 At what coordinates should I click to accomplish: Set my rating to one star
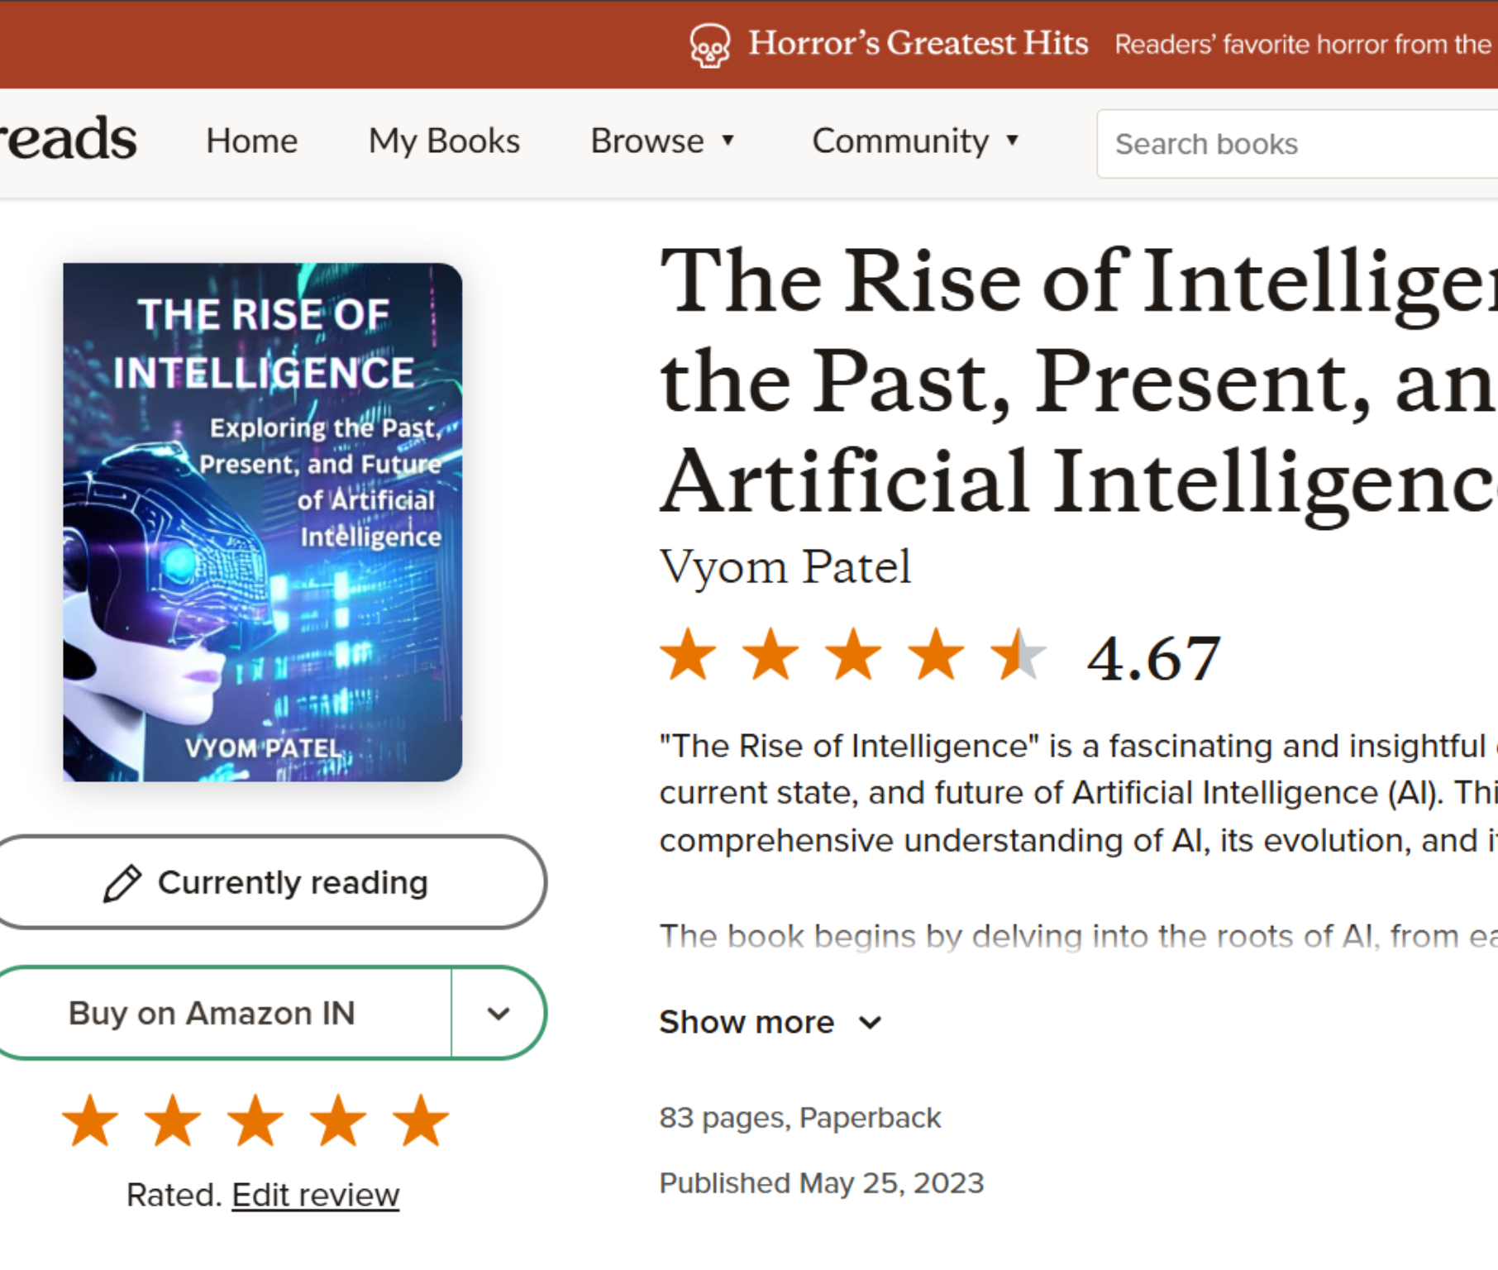click(x=90, y=1121)
